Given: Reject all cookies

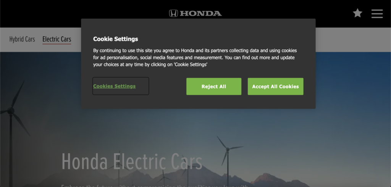Looking at the screenshot, I should 214,86.
